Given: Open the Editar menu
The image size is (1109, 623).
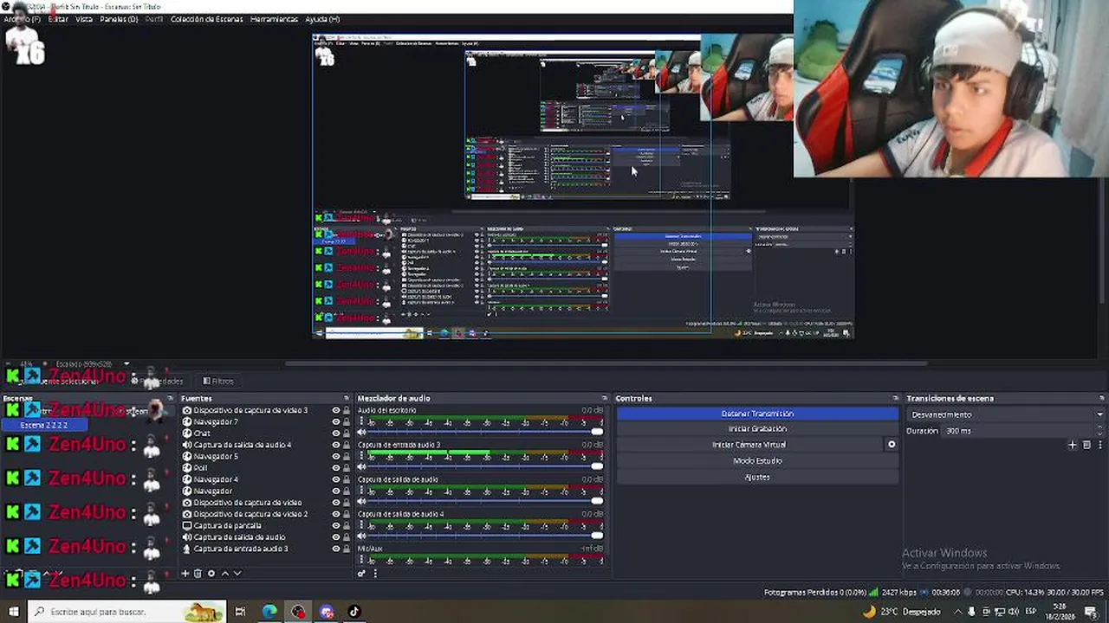Looking at the screenshot, I should 58,19.
